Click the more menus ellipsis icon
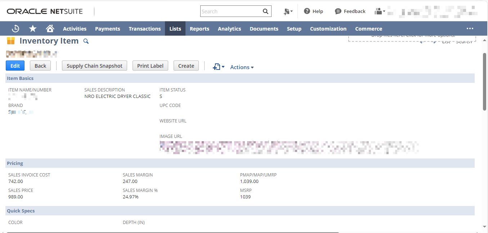 click(470, 29)
